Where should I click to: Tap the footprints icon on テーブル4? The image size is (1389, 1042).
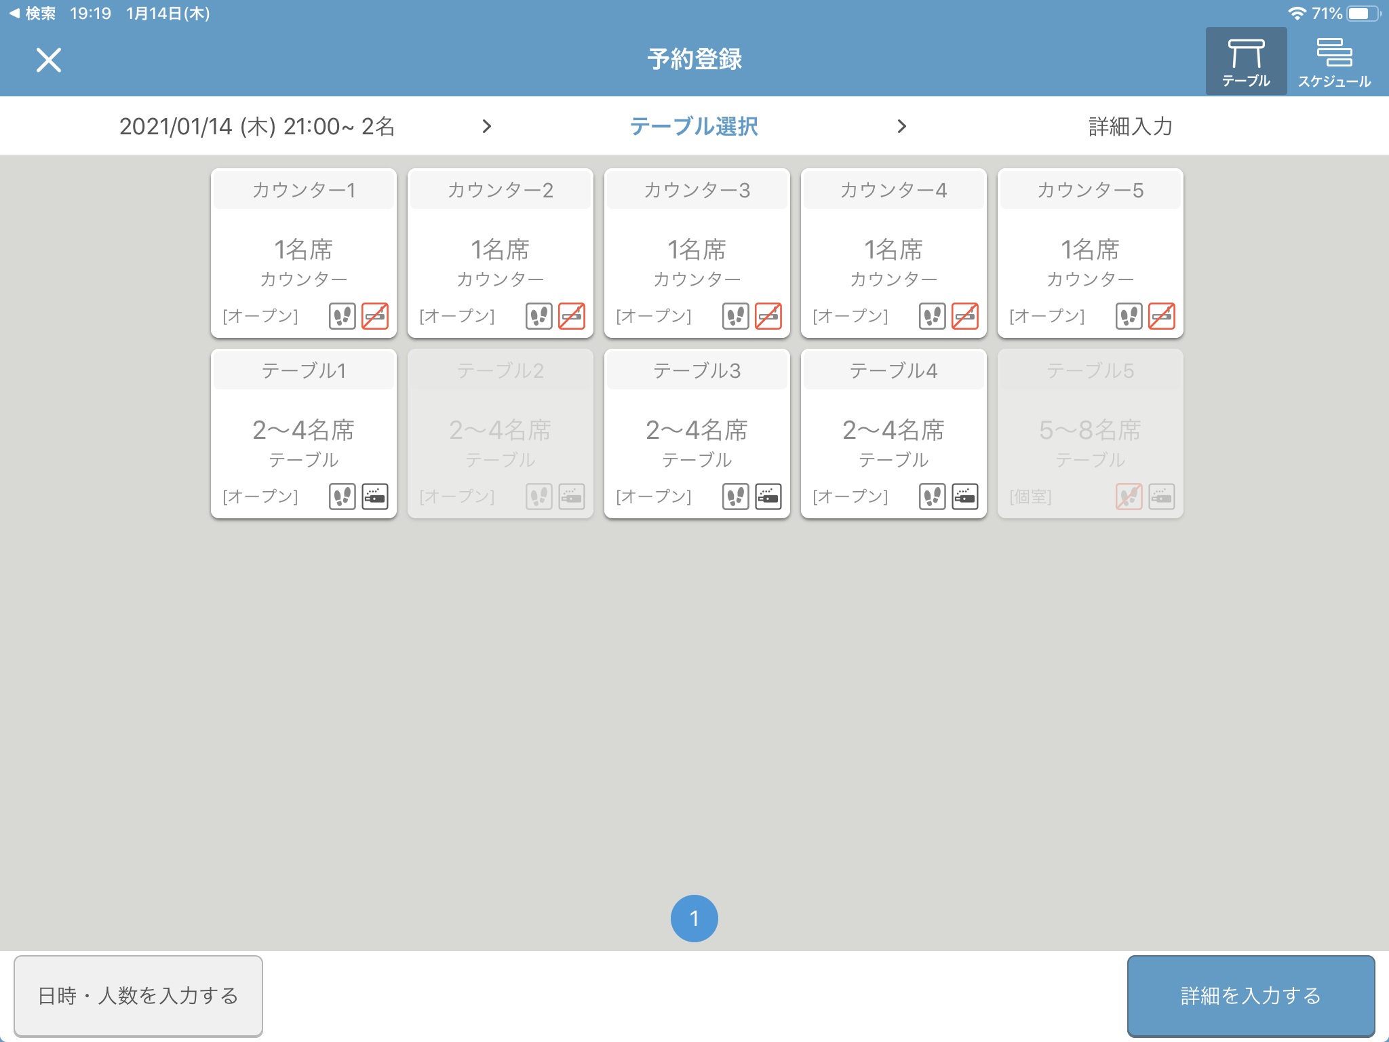click(932, 497)
